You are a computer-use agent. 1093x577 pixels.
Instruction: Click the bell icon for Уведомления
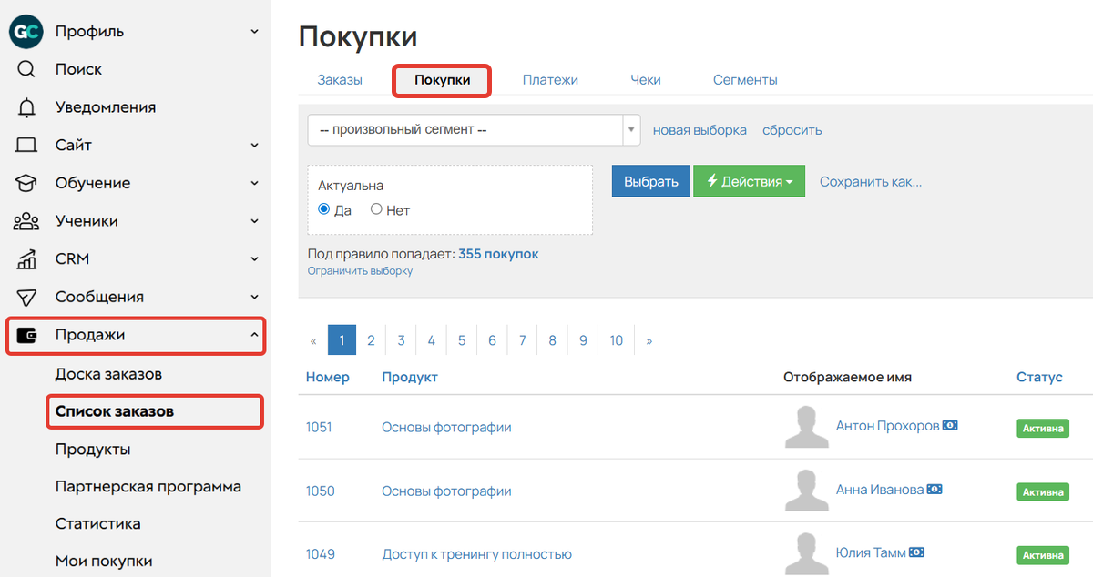tap(26, 106)
